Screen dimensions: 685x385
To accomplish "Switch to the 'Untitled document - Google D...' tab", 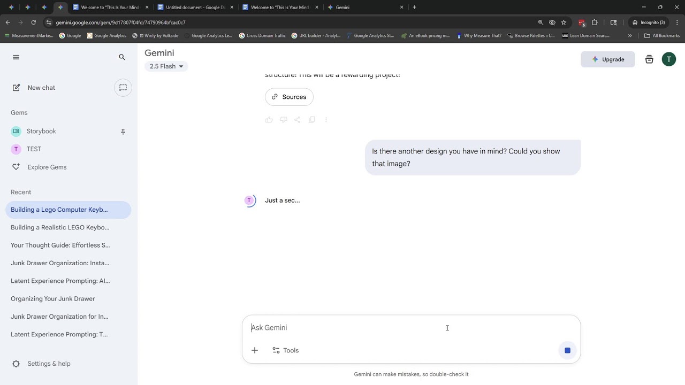I will click(196, 7).
